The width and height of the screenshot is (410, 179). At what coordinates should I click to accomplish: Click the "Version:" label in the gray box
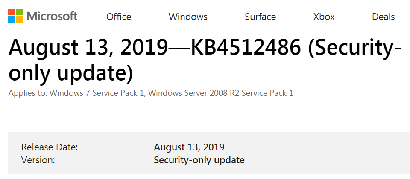coord(38,160)
